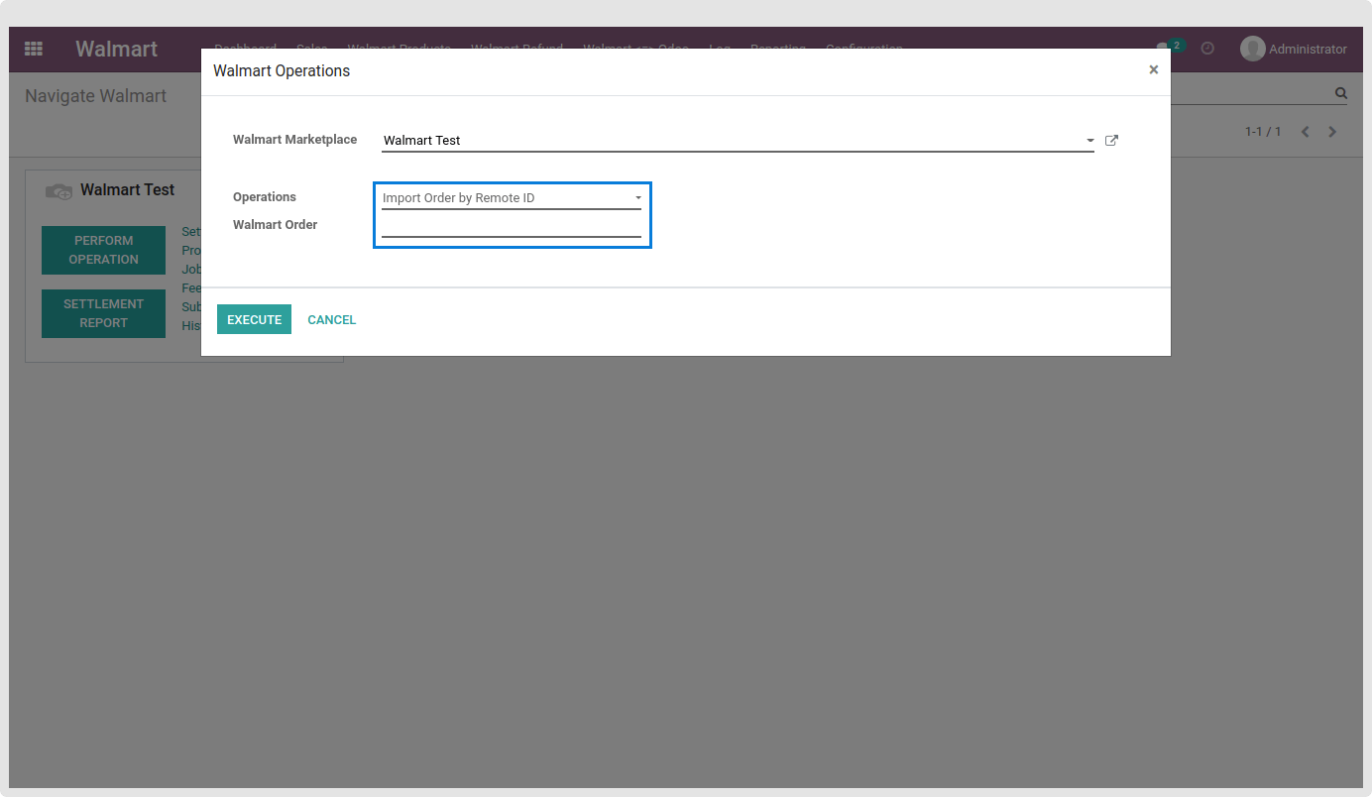1372x797 pixels.
Task: Open the apps grid menu icon
Action: [34, 49]
